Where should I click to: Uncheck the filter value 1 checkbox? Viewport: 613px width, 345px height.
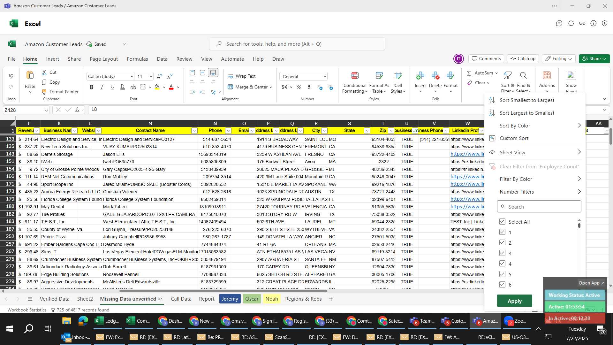coord(502,232)
